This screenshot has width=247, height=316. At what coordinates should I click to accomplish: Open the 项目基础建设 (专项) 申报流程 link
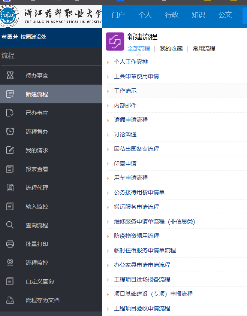[x=153, y=294]
